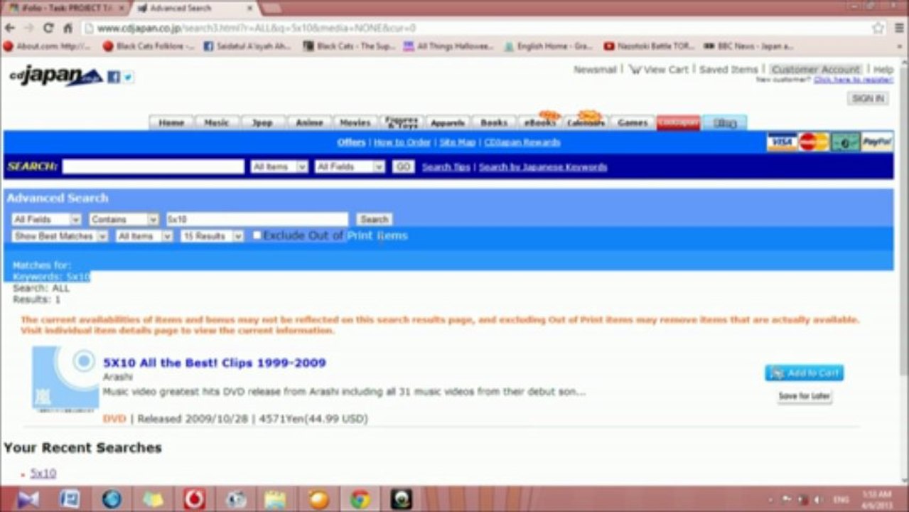Go to Books navigation tab

coord(494,123)
